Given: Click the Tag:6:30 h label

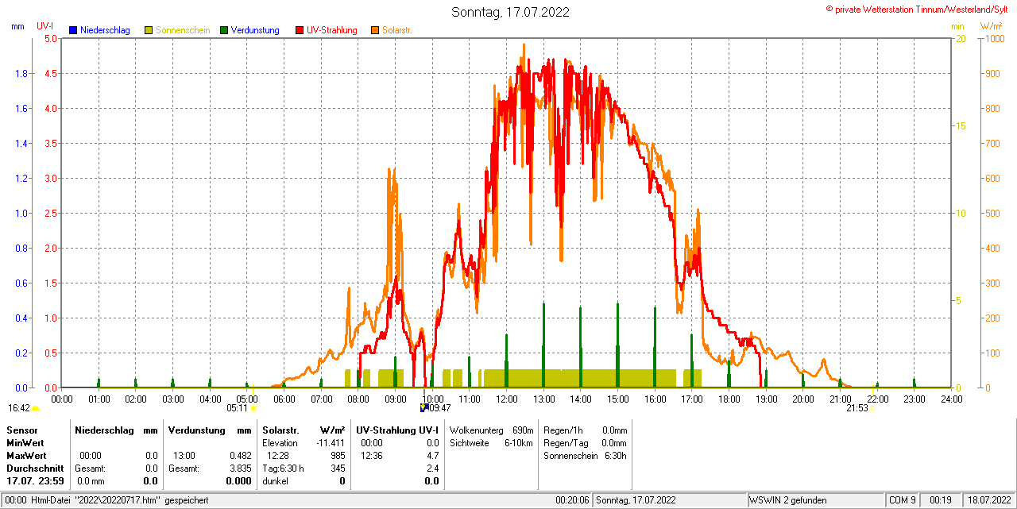Looking at the screenshot, I should tap(283, 469).
